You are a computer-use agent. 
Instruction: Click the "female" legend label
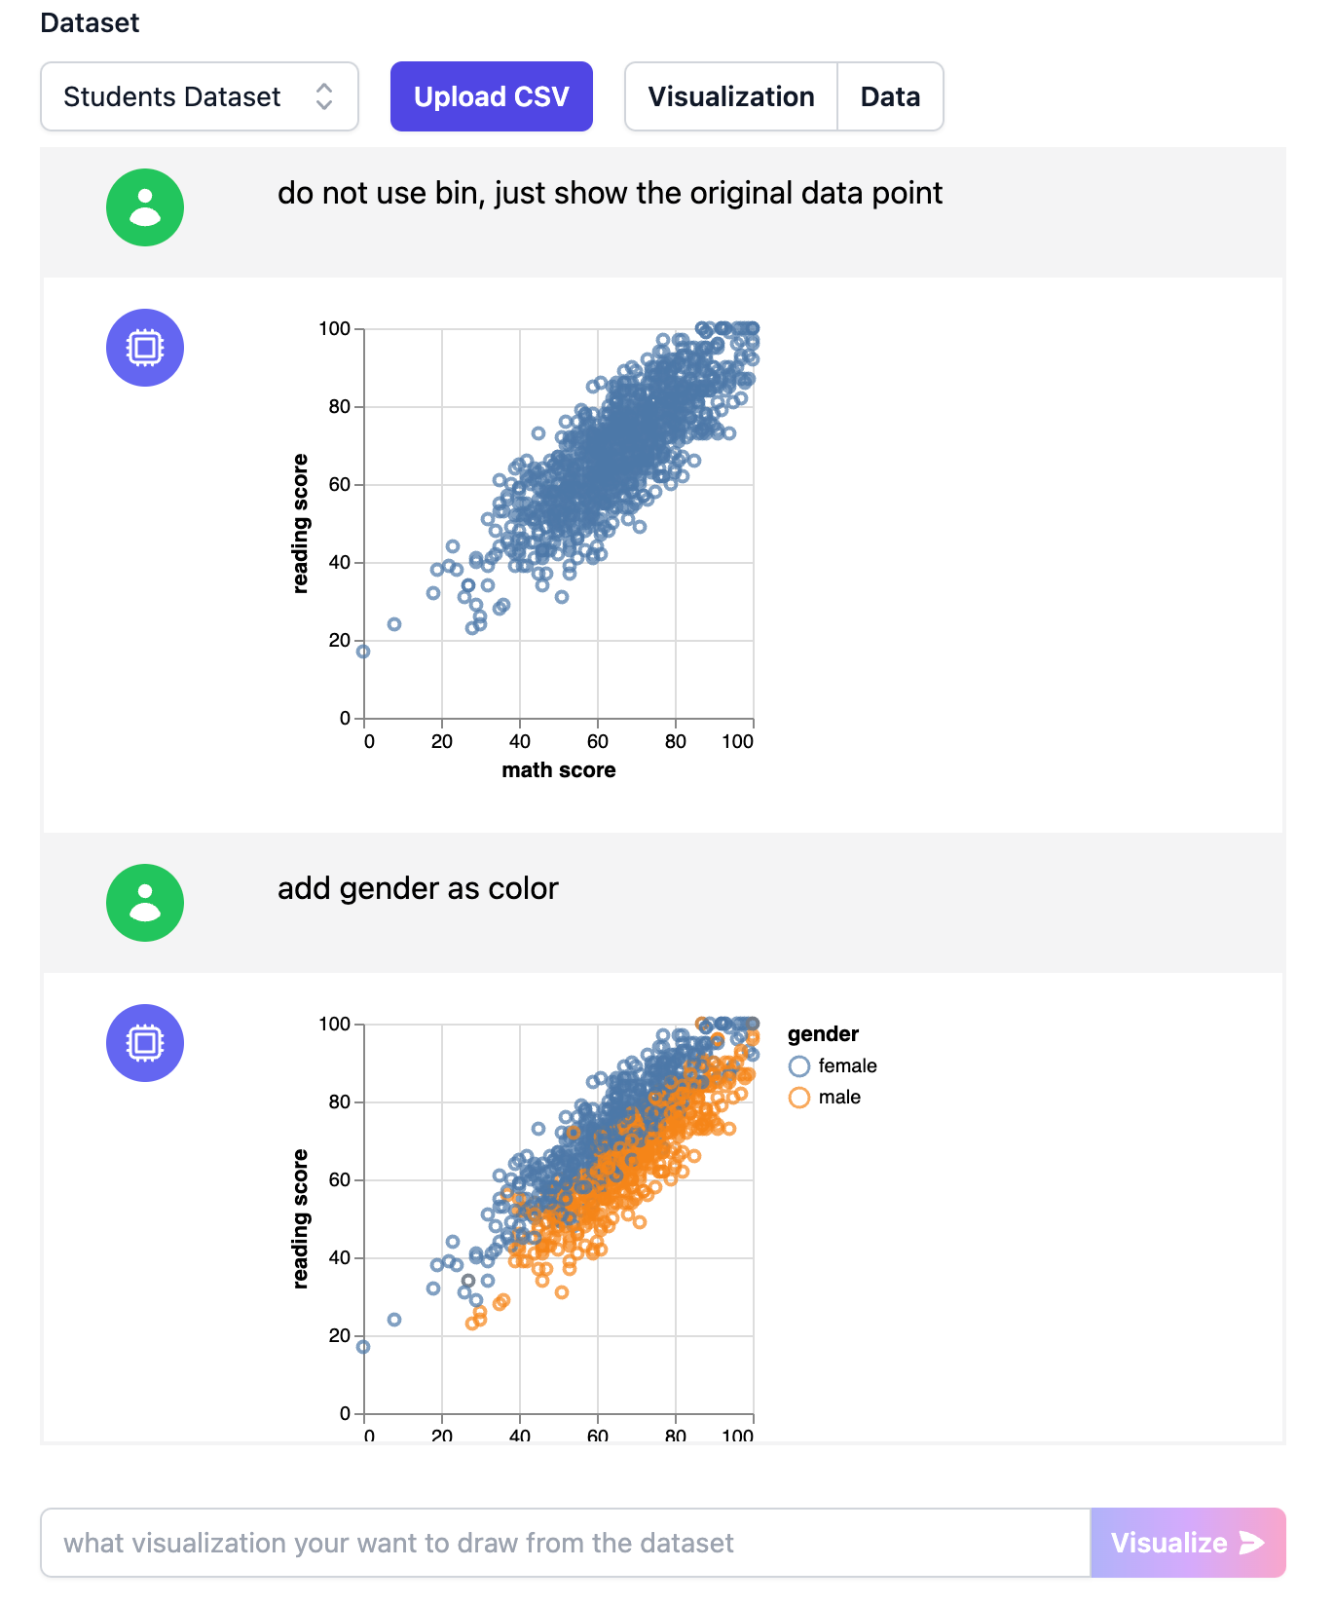click(x=847, y=1066)
